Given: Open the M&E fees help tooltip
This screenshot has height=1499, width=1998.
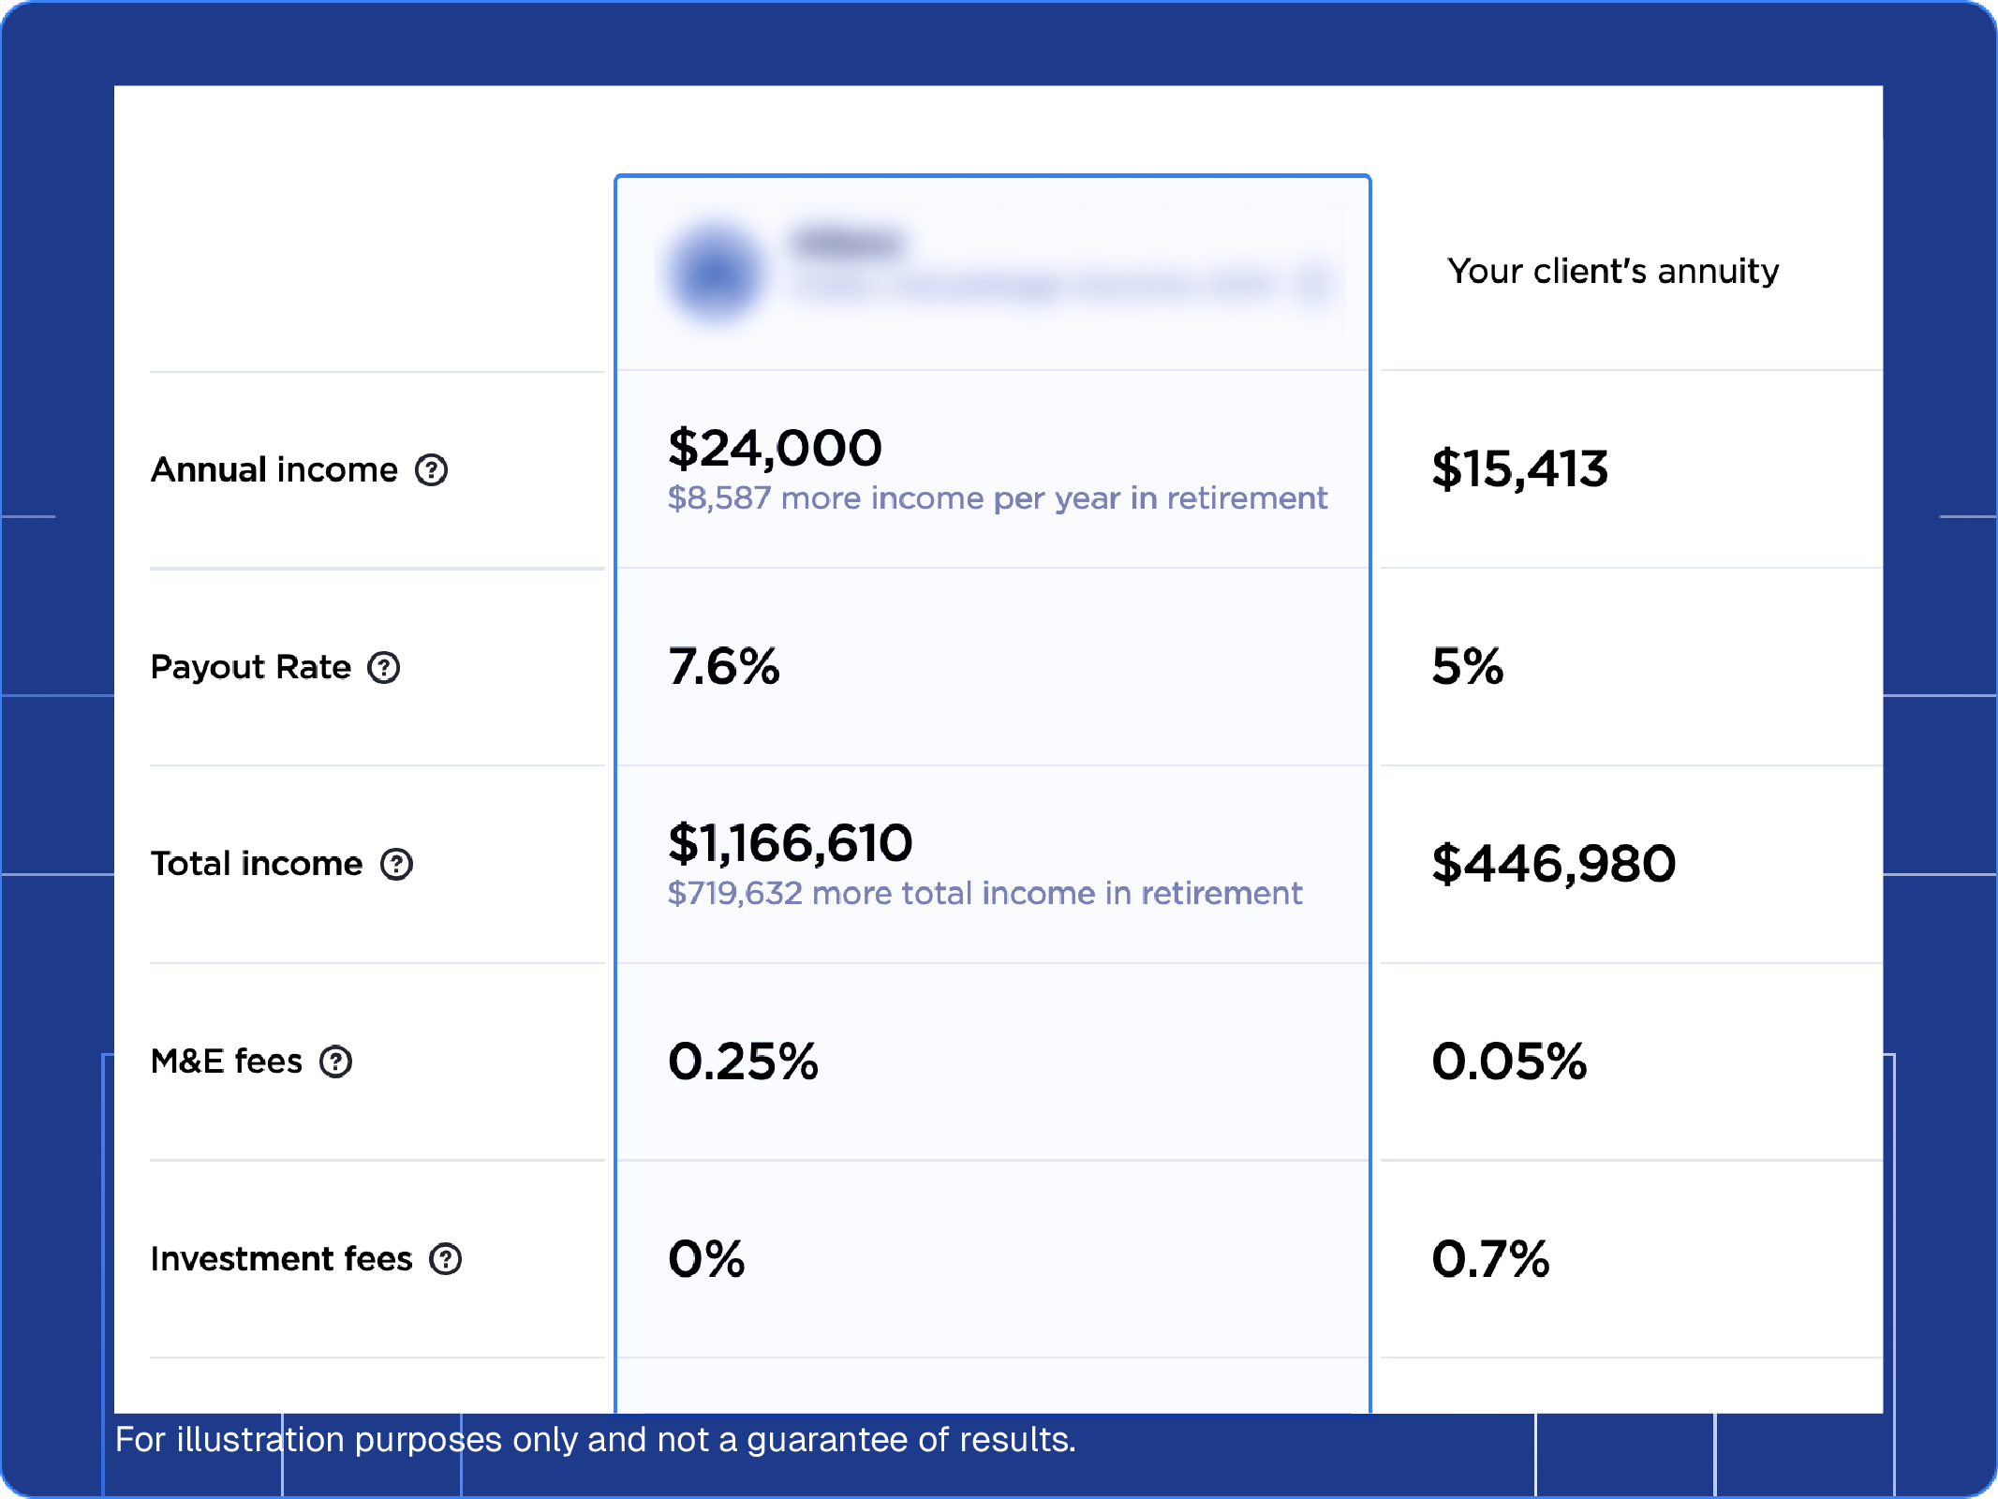Looking at the screenshot, I should point(334,1061).
